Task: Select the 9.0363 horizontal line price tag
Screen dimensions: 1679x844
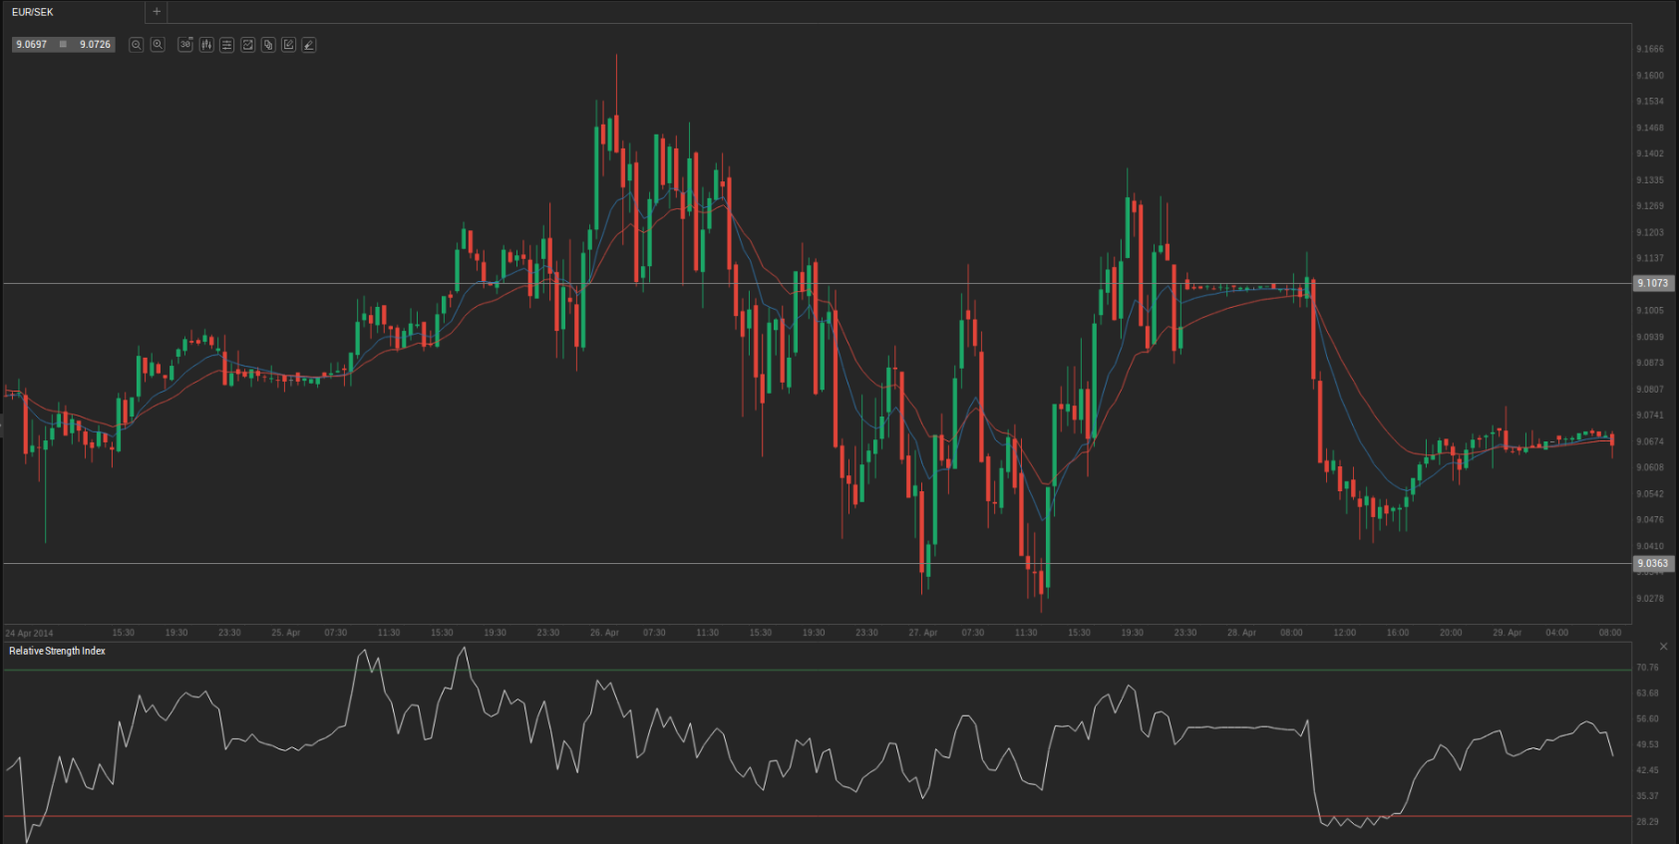Action: (1652, 564)
